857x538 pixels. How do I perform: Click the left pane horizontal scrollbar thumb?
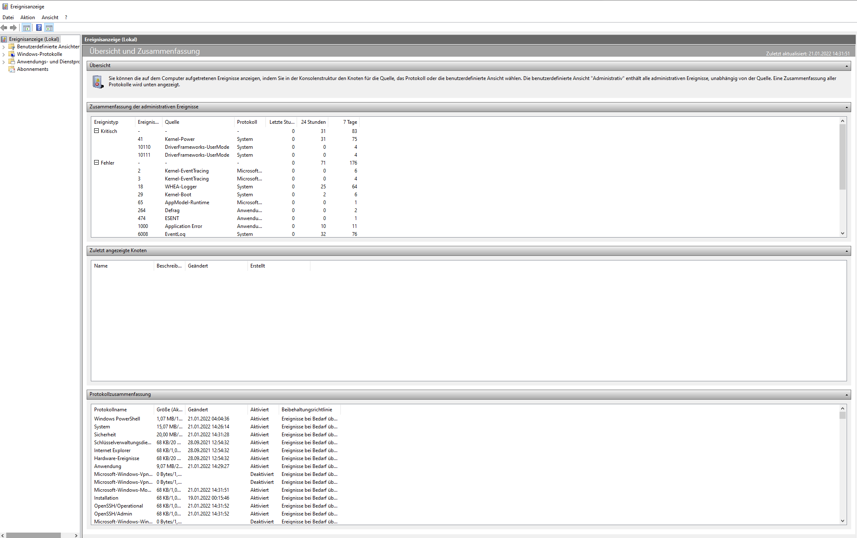point(33,535)
